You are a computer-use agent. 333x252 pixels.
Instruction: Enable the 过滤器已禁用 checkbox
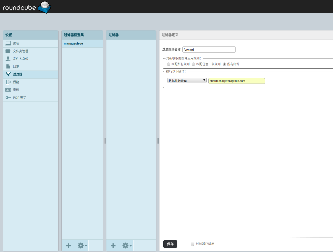(x=192, y=244)
